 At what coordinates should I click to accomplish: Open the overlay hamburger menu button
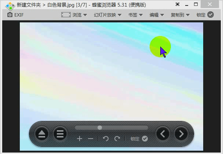[60, 134]
